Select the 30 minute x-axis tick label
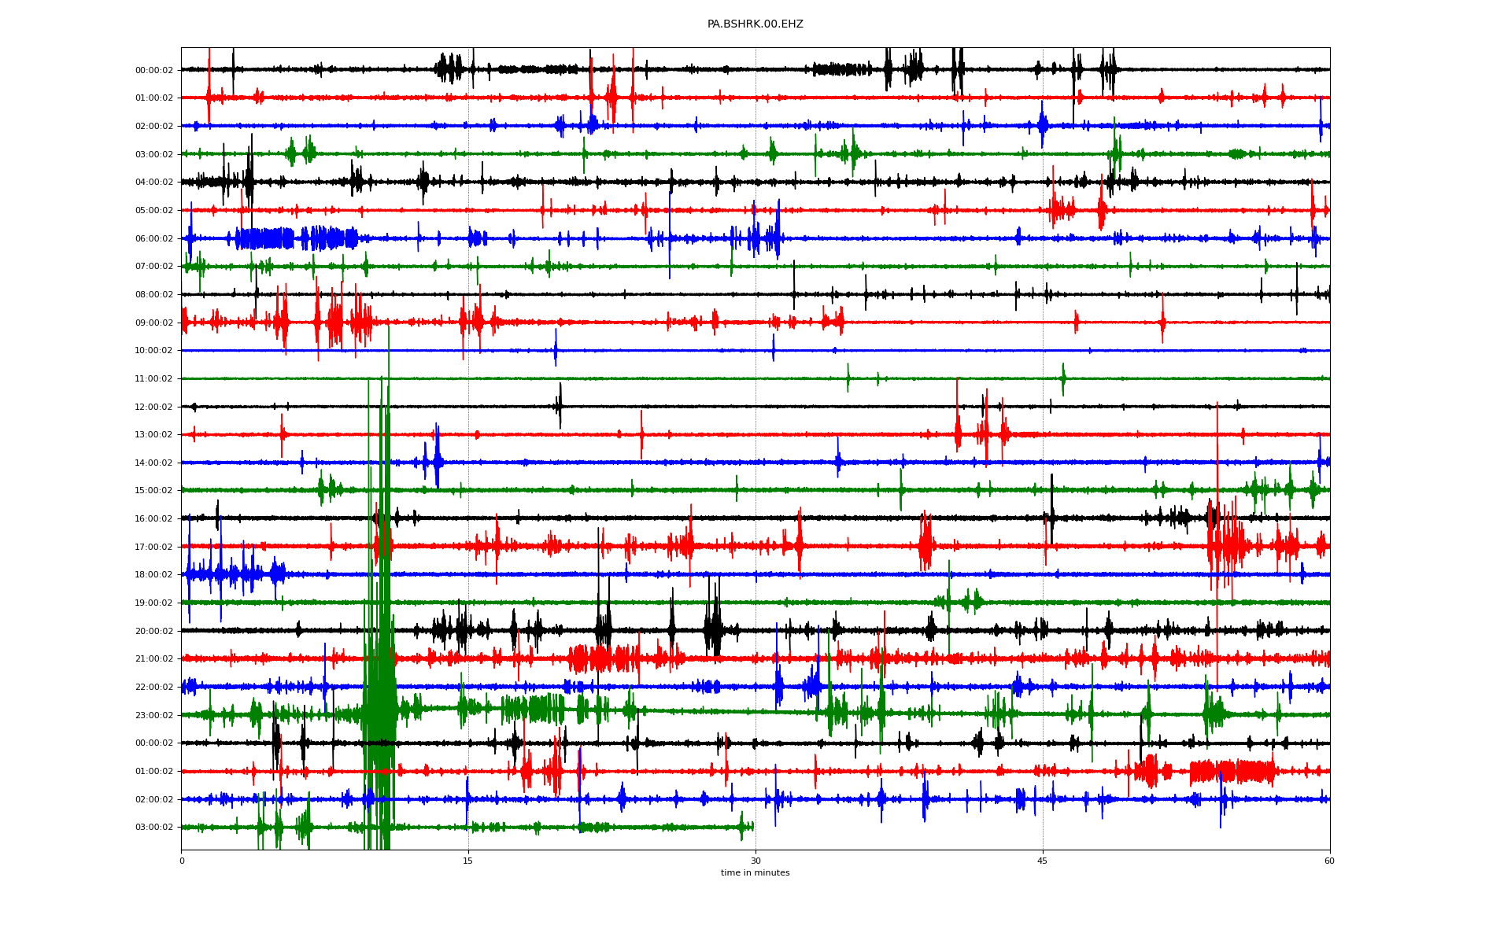Screen dimensions: 1511x944 coord(755,861)
